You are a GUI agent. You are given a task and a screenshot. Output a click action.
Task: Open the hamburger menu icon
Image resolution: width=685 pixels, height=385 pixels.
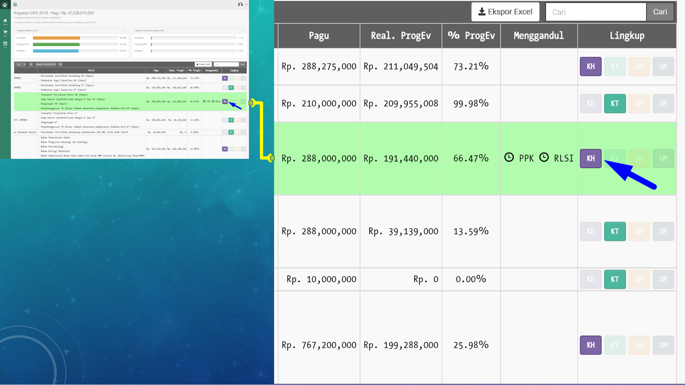click(x=15, y=4)
